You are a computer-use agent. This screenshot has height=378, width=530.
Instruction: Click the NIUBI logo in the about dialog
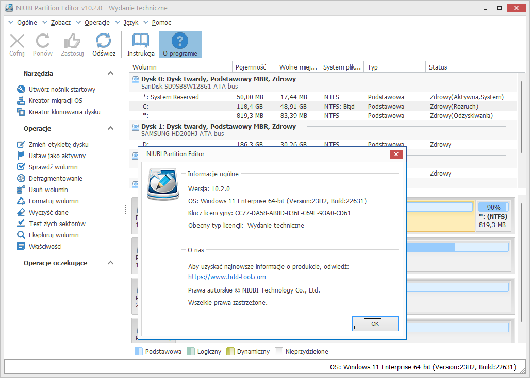[x=162, y=184]
